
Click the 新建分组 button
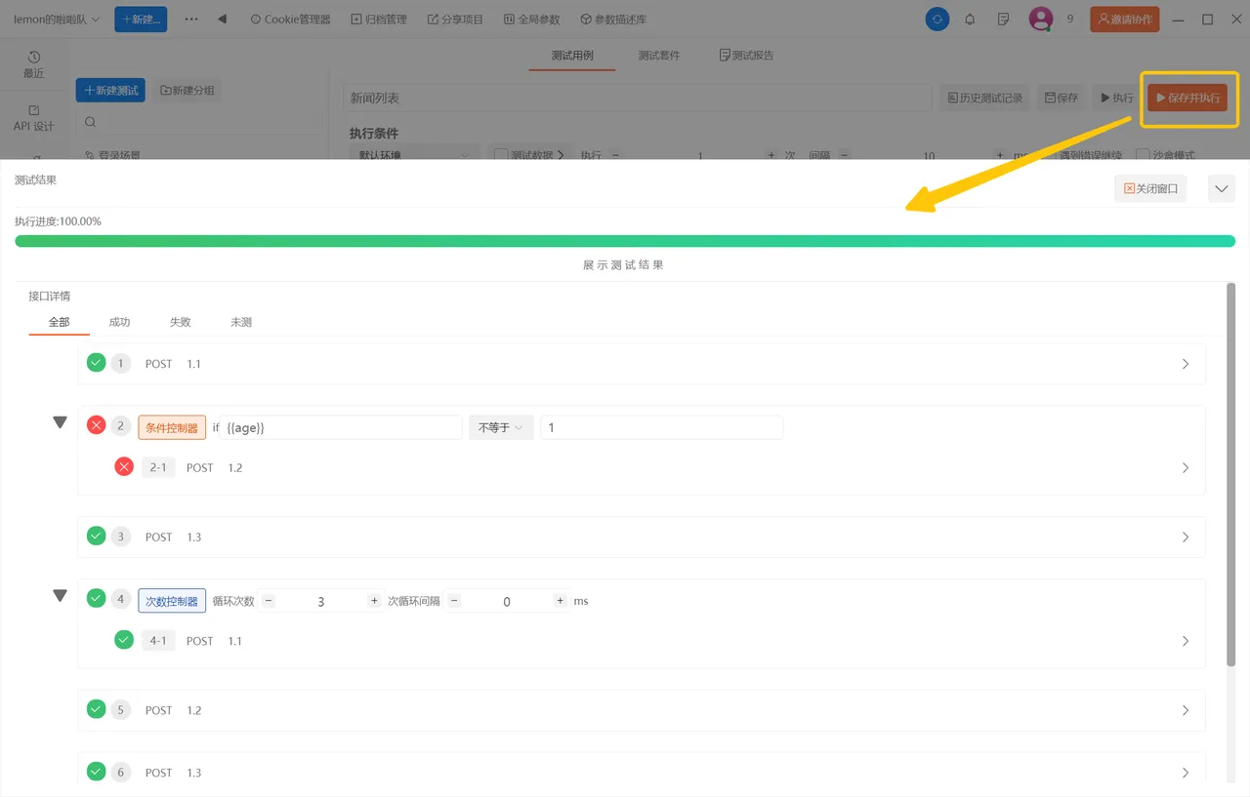pos(187,90)
